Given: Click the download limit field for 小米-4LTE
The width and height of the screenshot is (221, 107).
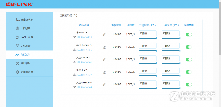Looking at the screenshot, I should 148,33.
